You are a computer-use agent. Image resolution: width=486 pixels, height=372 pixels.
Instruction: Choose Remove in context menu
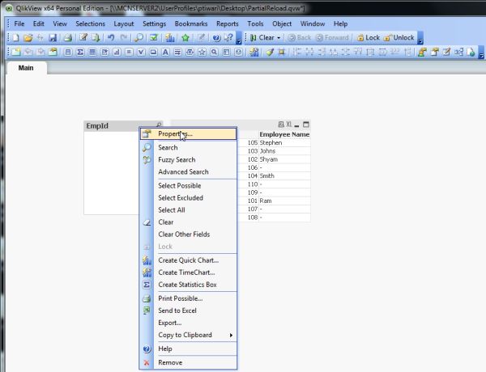pos(188,362)
